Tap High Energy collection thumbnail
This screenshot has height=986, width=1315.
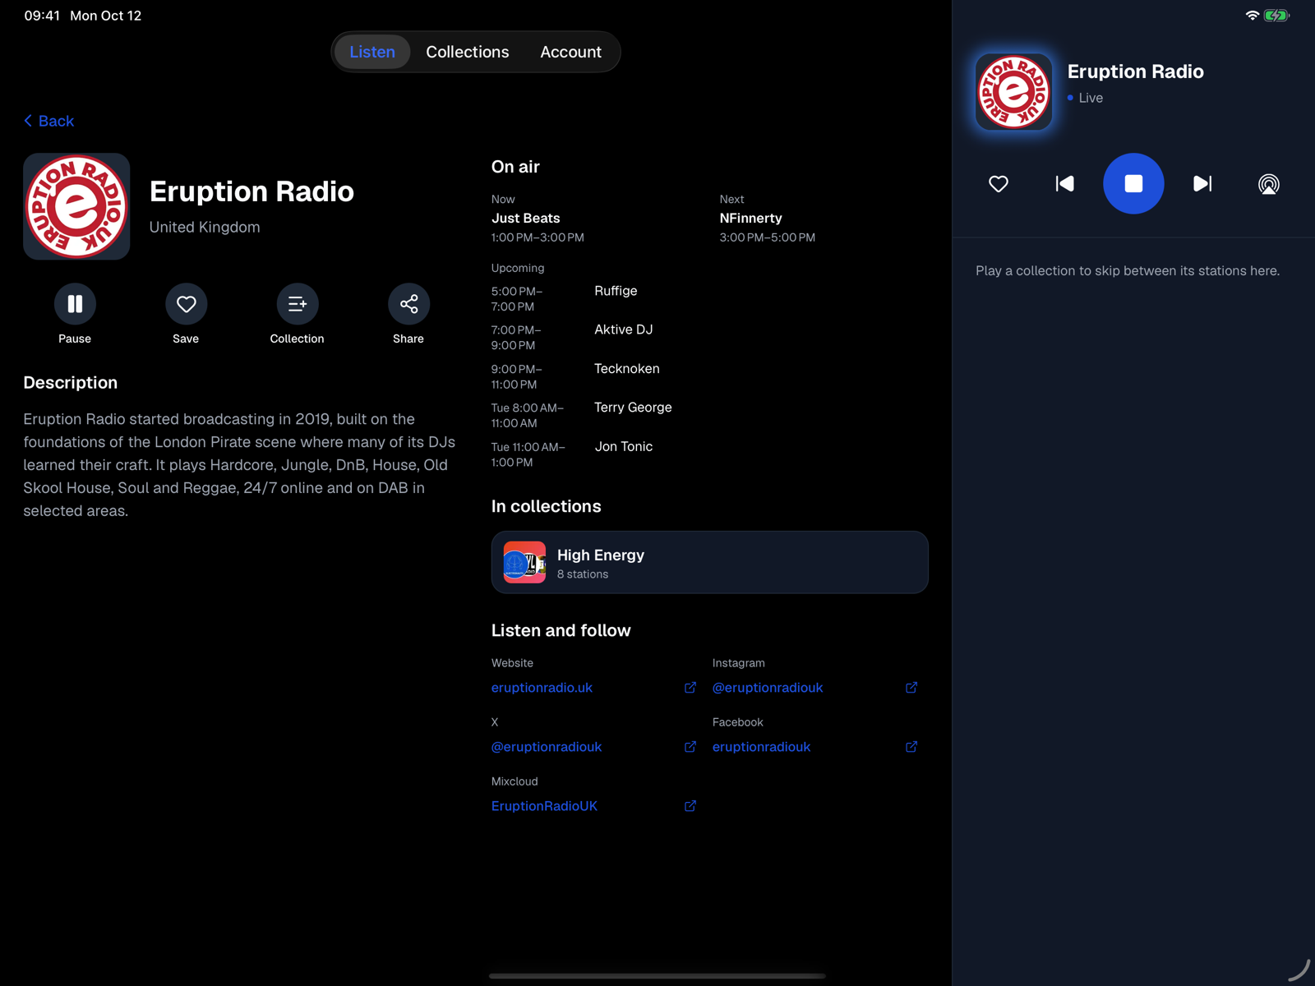[524, 562]
